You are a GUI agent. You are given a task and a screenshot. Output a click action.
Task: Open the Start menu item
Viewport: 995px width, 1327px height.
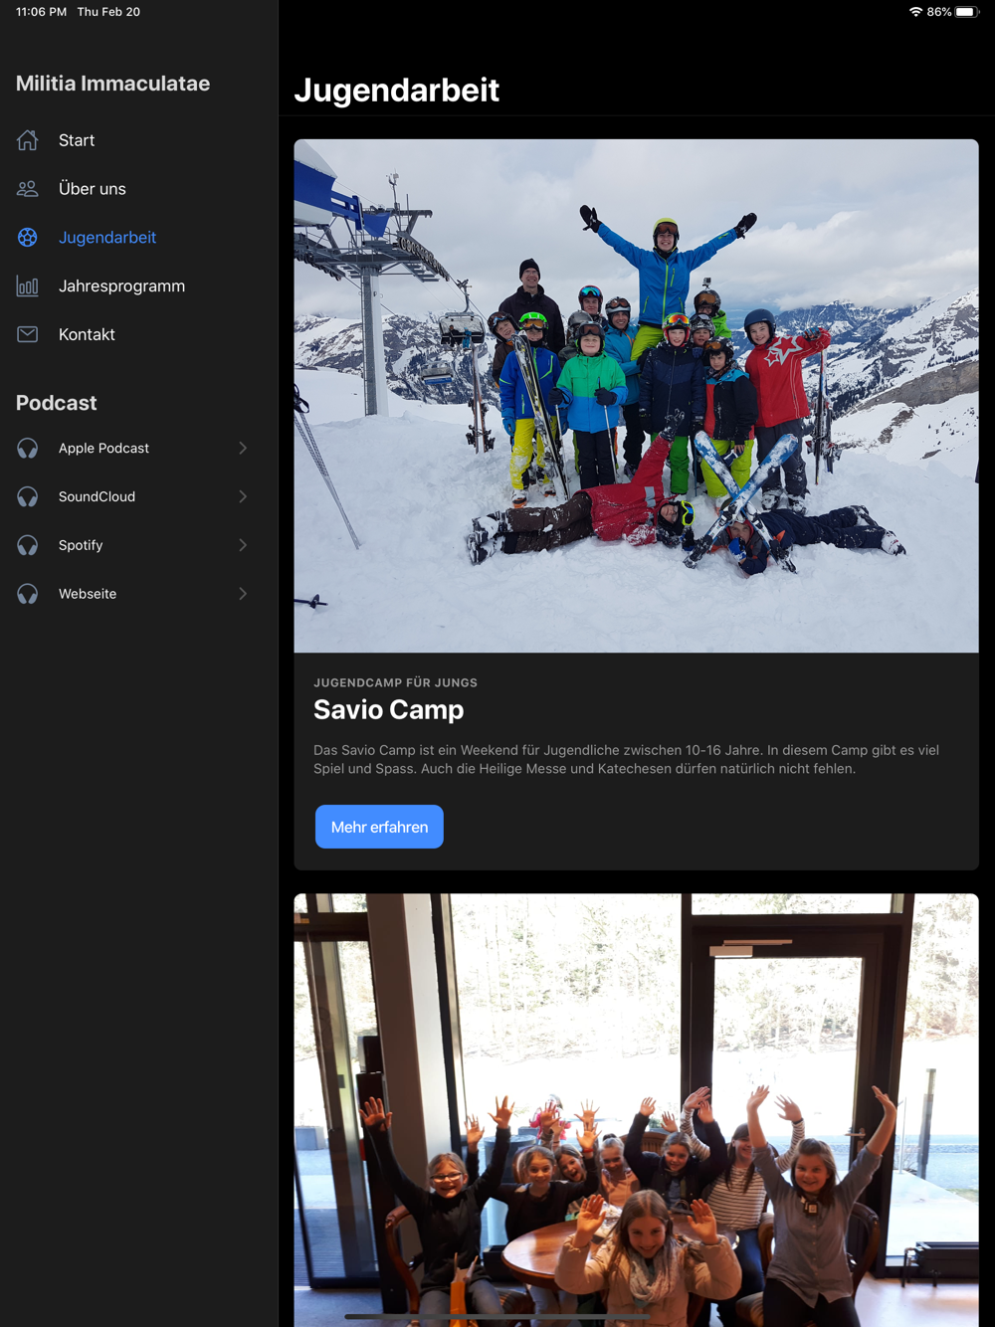(x=139, y=140)
